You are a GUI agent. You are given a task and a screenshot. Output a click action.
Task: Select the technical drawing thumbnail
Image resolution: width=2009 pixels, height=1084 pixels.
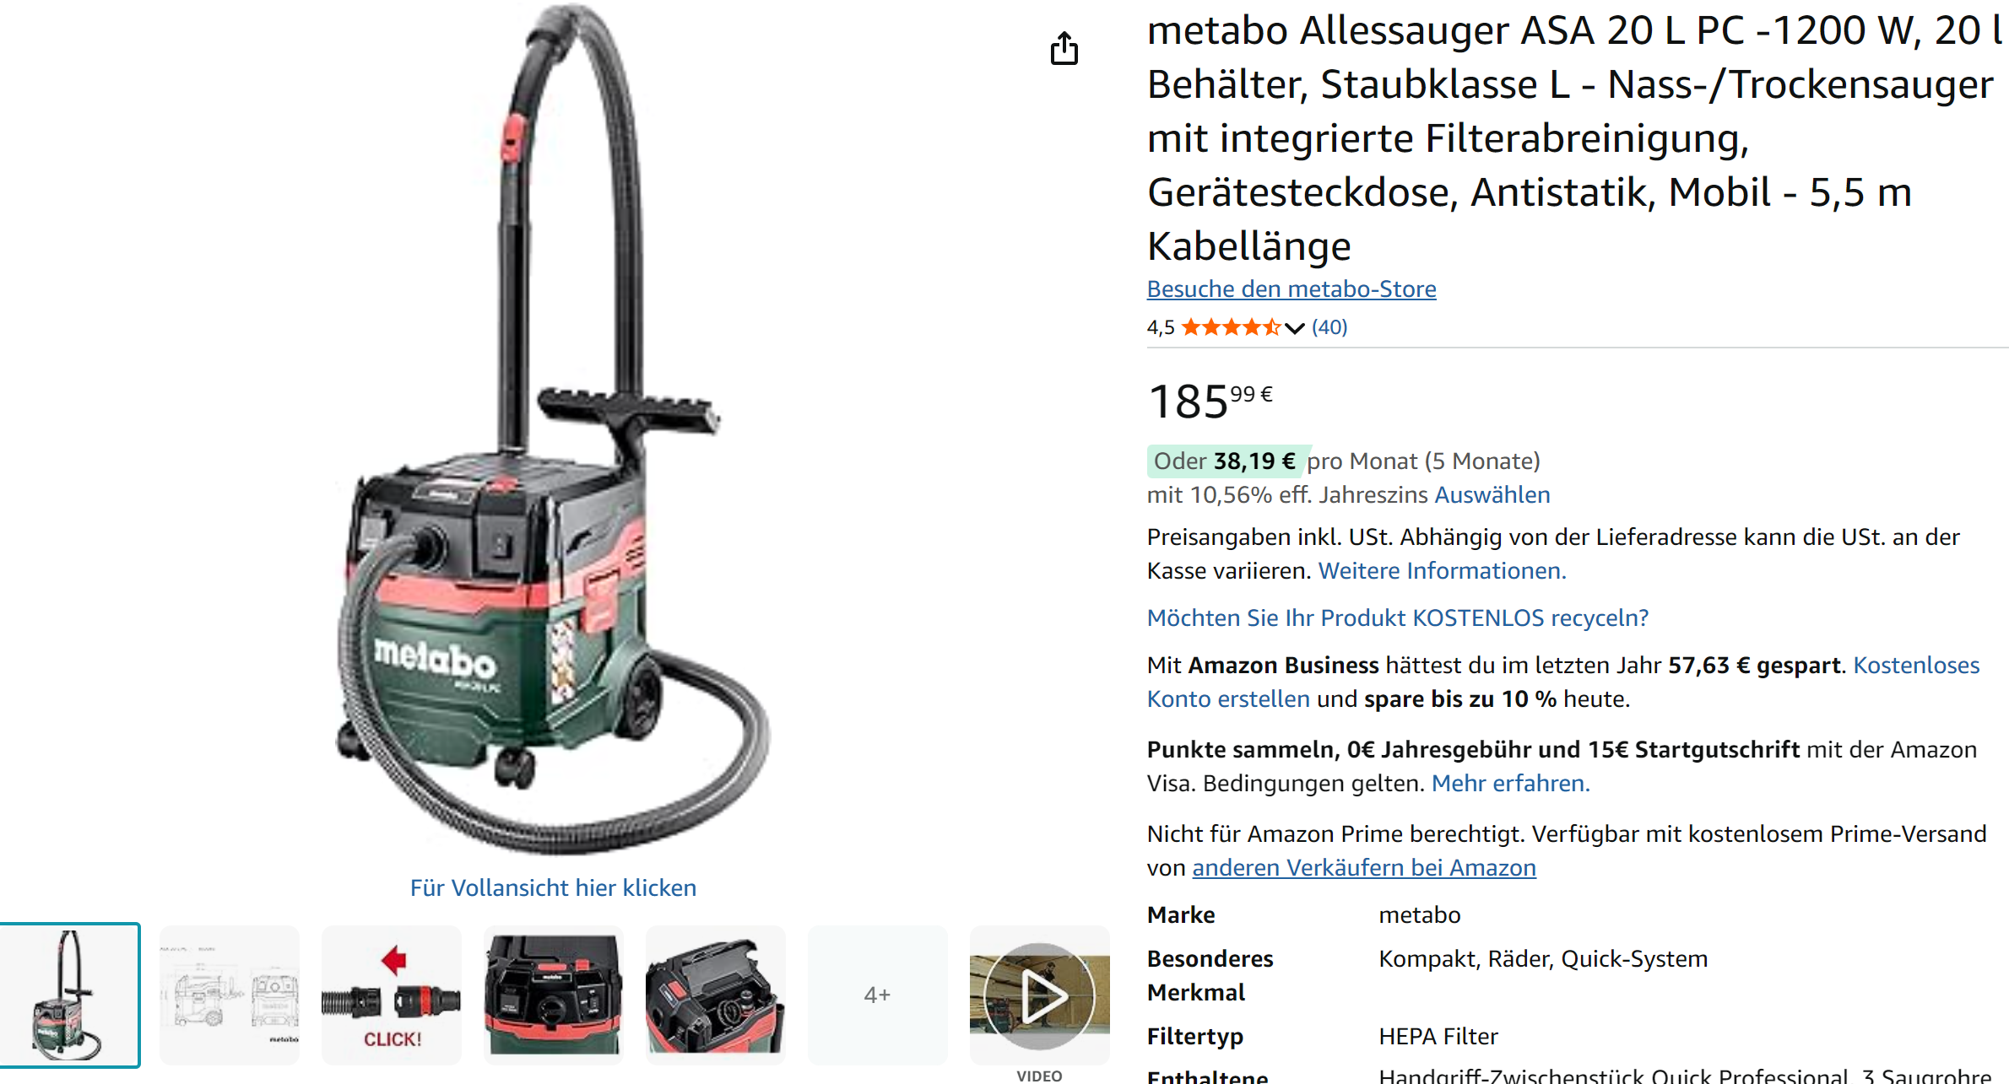pyautogui.click(x=230, y=995)
